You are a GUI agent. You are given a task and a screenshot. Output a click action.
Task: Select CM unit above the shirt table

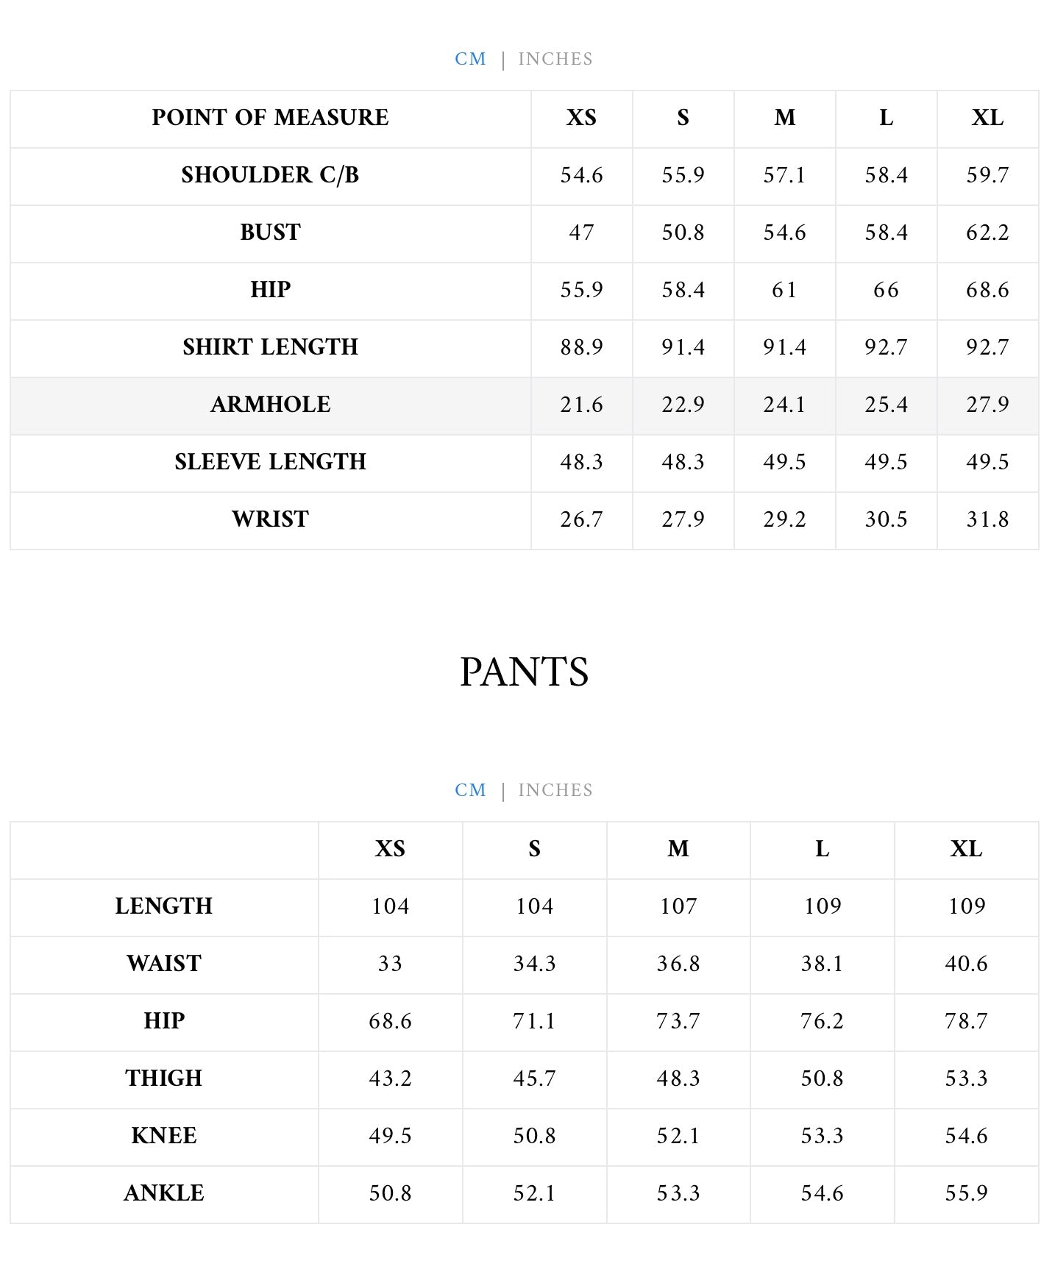tap(471, 59)
